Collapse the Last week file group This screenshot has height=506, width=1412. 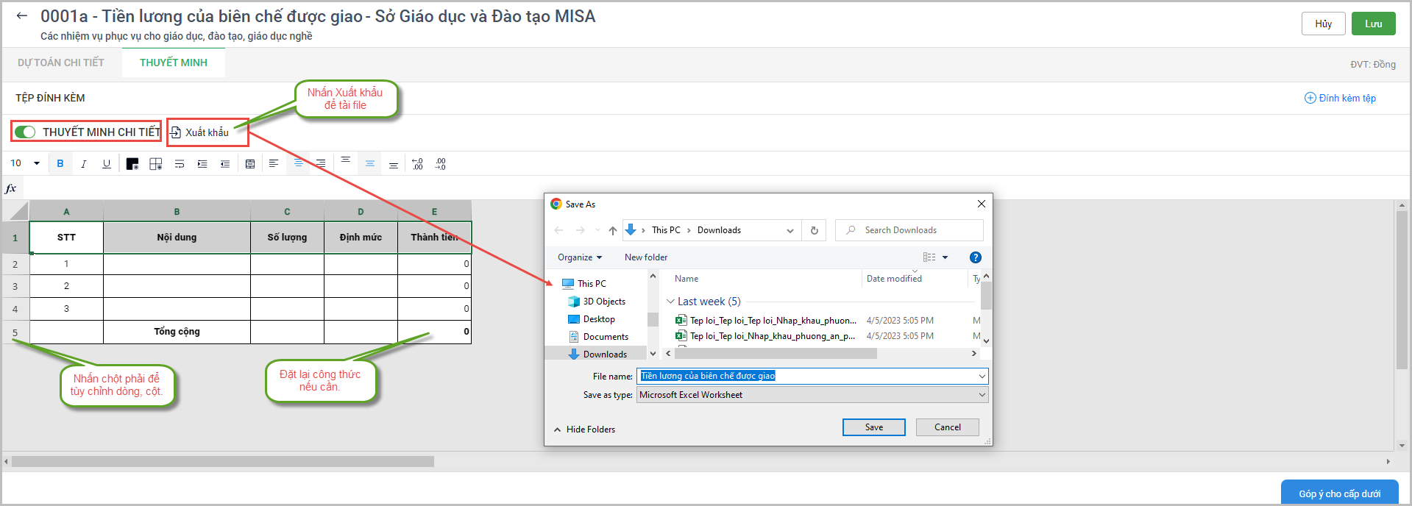click(x=670, y=302)
